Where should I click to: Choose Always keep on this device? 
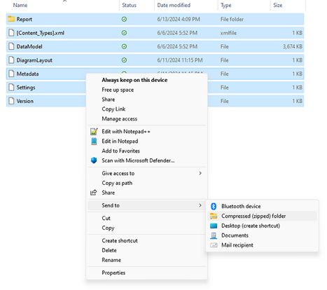(134, 80)
